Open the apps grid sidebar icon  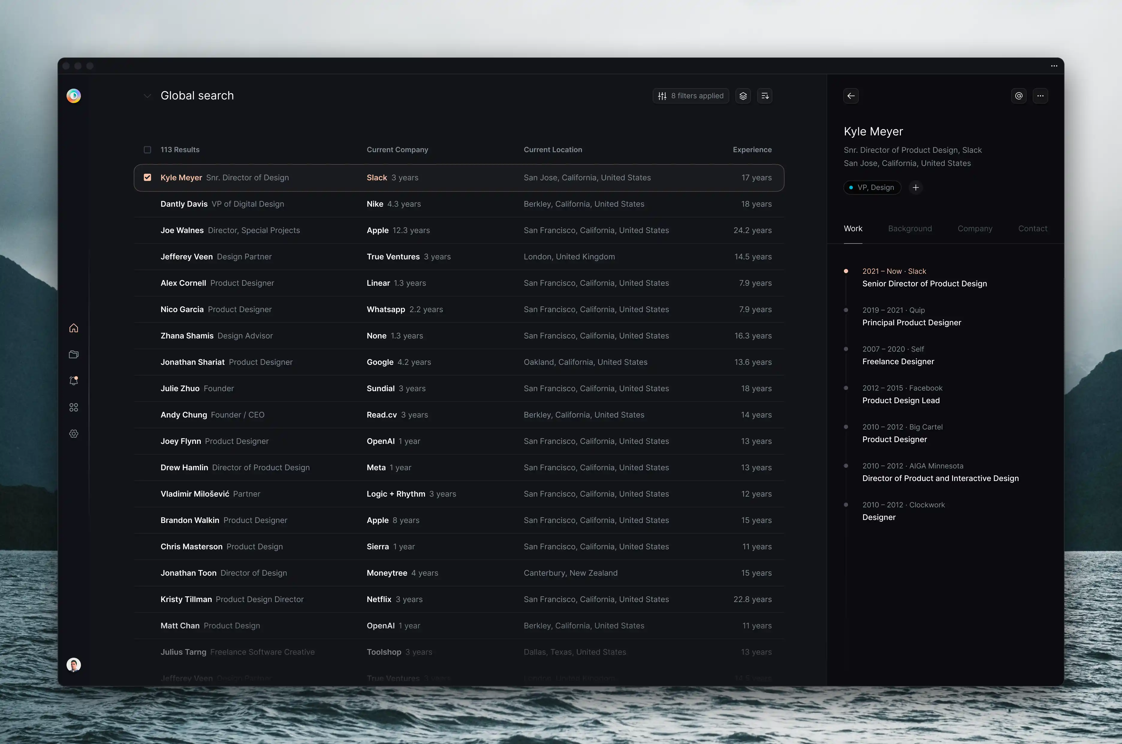[73, 407]
